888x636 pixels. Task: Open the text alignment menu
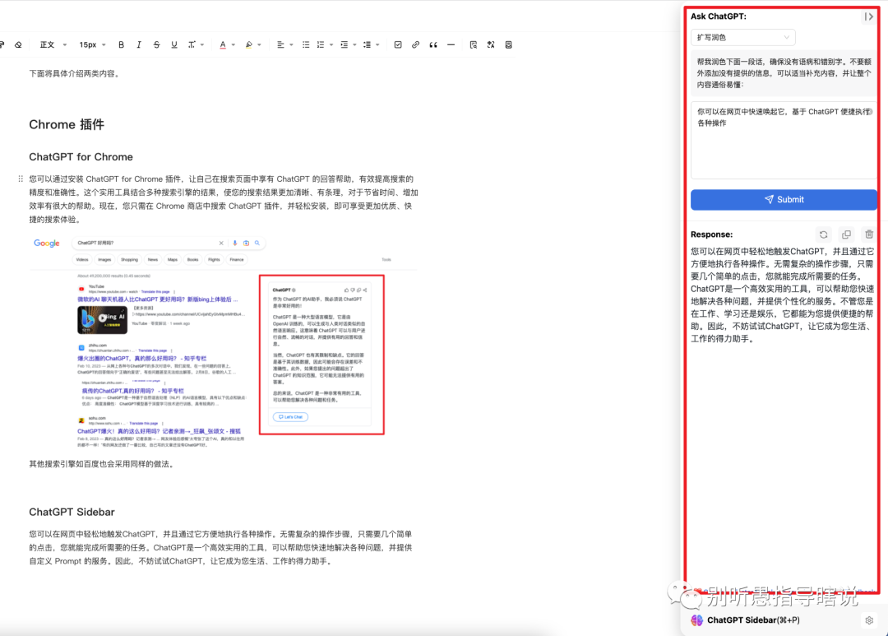click(x=284, y=44)
